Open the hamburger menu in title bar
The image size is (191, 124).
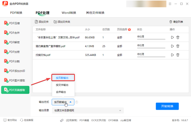coord(170,4)
